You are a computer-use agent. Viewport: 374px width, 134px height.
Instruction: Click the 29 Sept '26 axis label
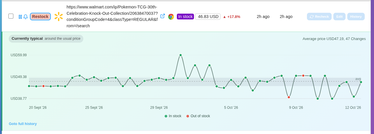[x=159, y=108]
